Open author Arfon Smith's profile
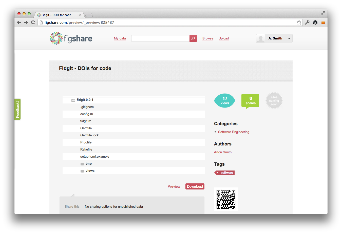The width and height of the screenshot is (342, 234). [x=223, y=152]
